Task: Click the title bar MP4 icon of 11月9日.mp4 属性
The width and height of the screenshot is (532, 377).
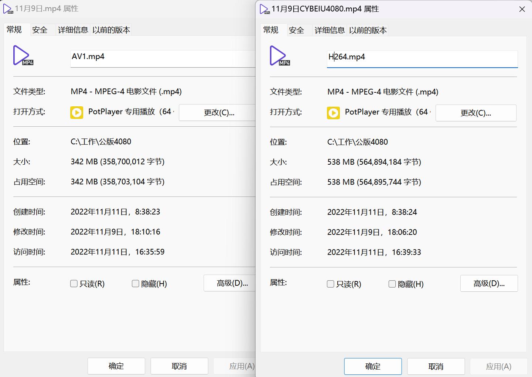Action: 8,8
